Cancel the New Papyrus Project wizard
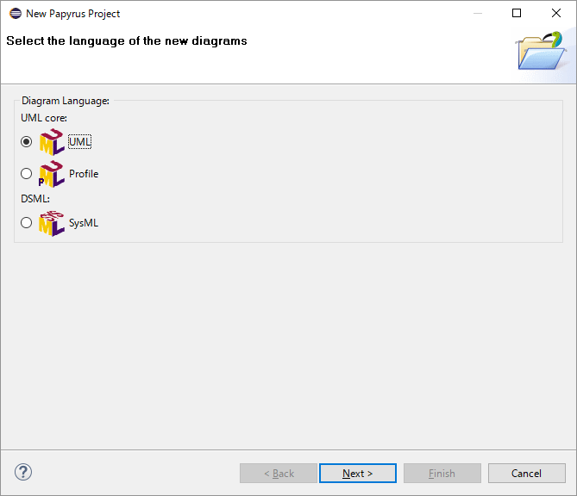The image size is (577, 496). [526, 473]
